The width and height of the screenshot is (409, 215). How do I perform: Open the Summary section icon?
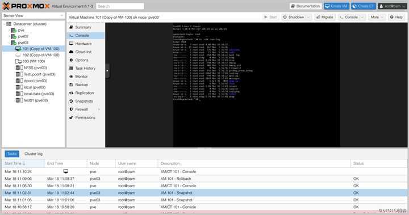point(71,27)
